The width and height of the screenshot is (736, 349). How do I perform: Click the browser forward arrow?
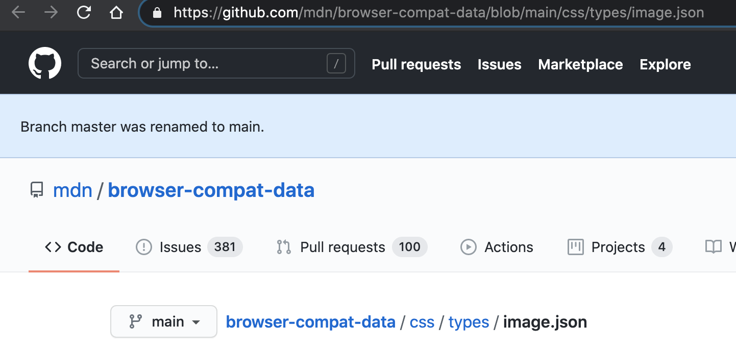(51, 12)
